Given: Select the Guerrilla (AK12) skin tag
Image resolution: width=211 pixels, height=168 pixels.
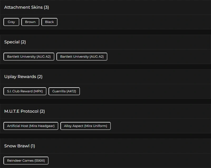Looking at the screenshot, I should pos(64,91).
